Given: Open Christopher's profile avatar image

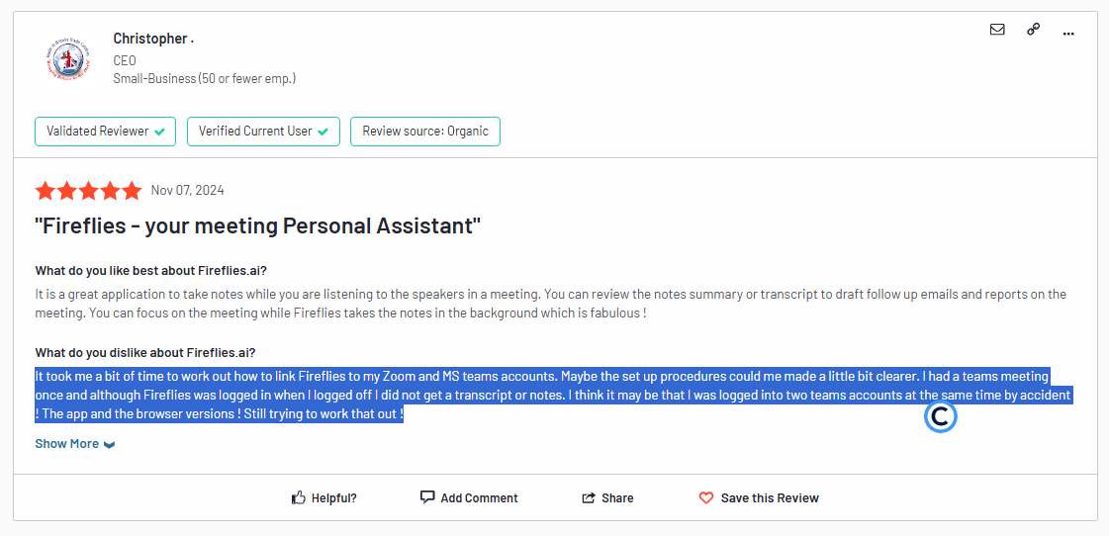Looking at the screenshot, I should coord(65,58).
